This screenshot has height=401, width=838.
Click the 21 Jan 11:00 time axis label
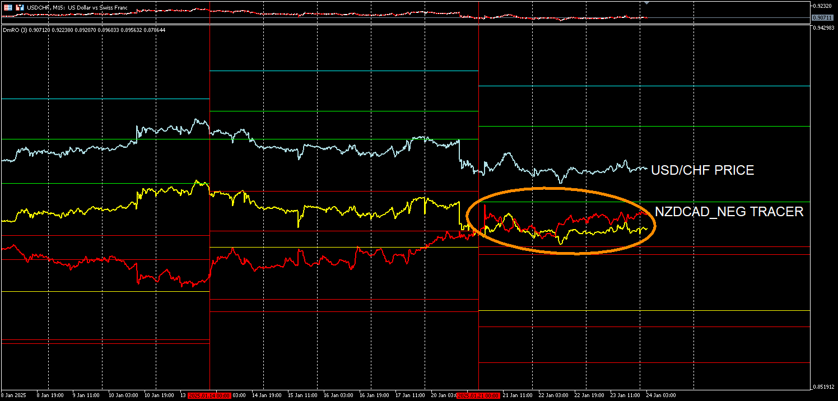pos(518,395)
